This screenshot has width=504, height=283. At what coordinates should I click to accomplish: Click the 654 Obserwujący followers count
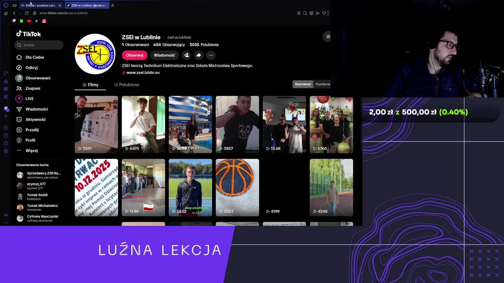click(169, 45)
